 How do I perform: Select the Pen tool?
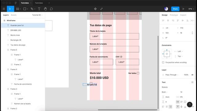tap(32, 9)
